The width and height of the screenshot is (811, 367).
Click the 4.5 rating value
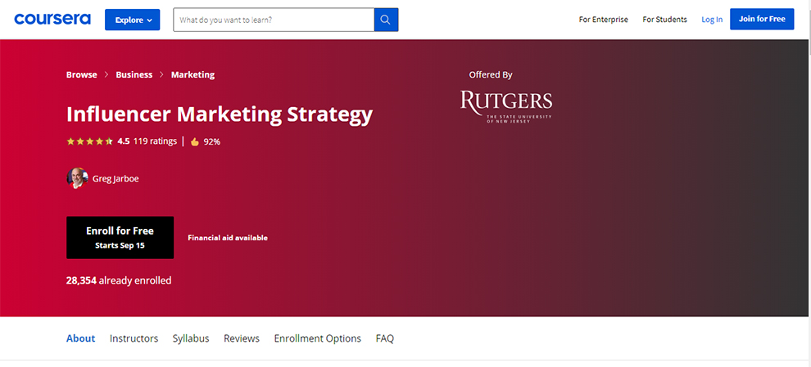pyautogui.click(x=124, y=141)
